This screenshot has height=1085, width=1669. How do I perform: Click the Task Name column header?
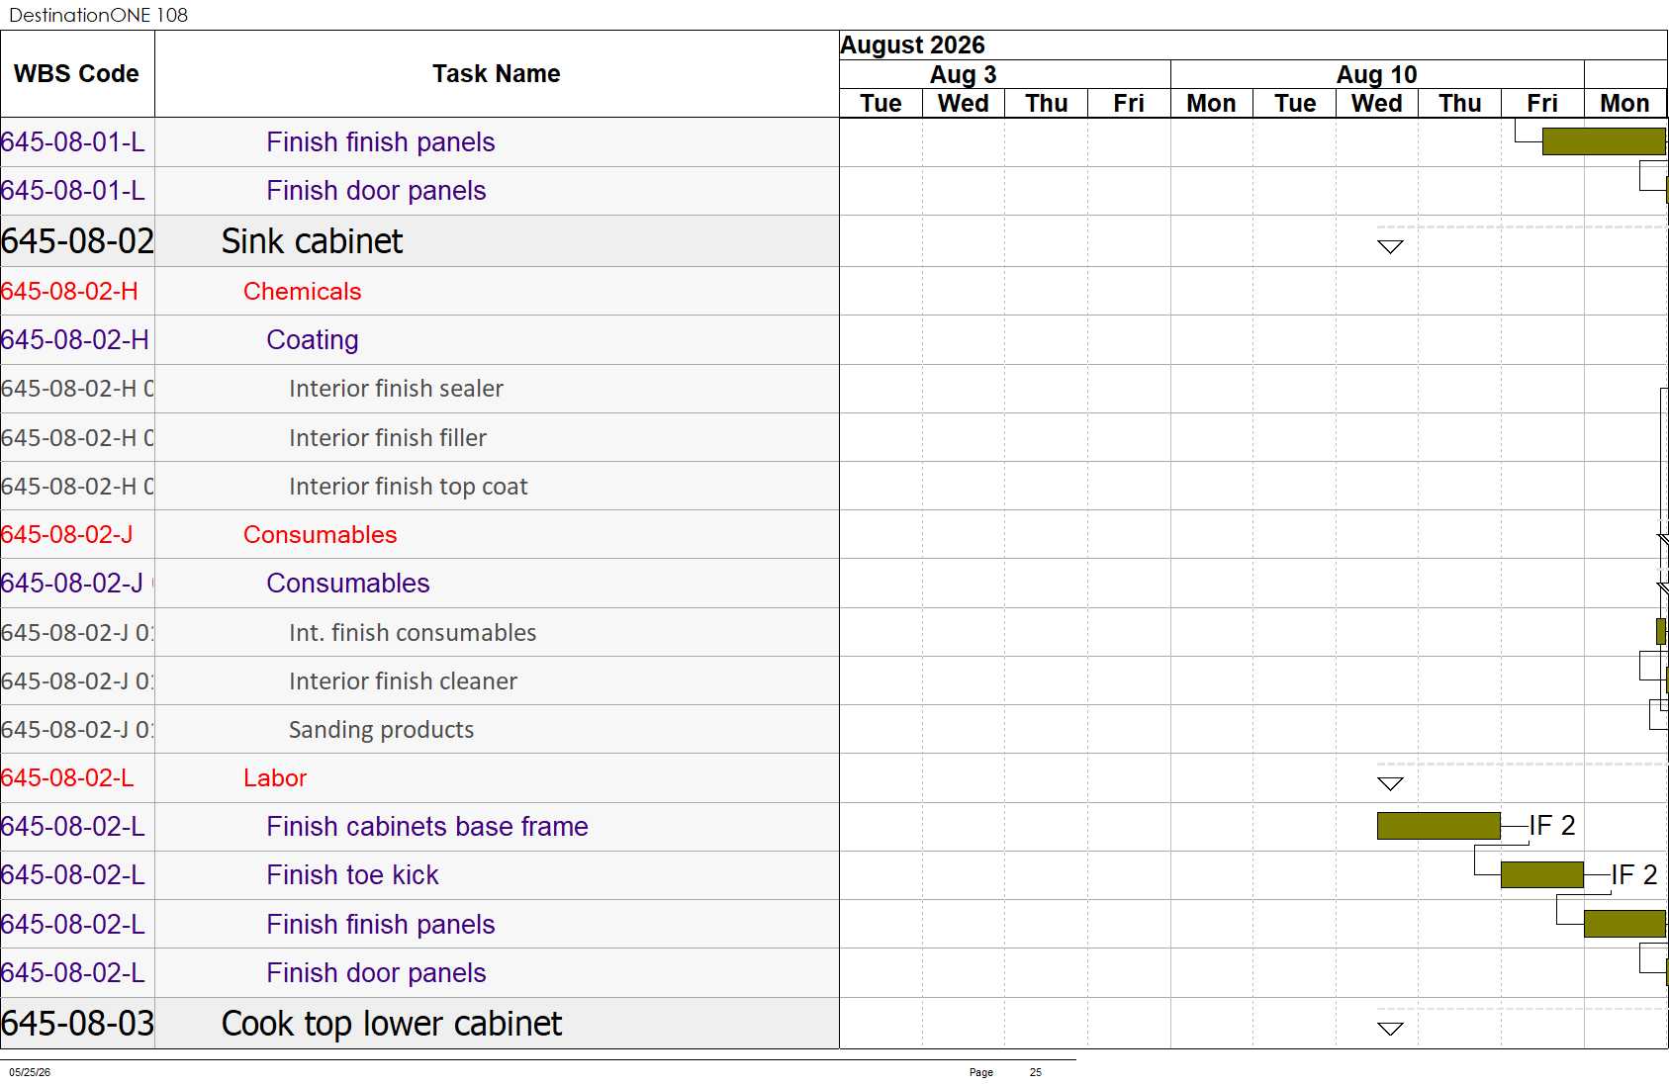[497, 74]
